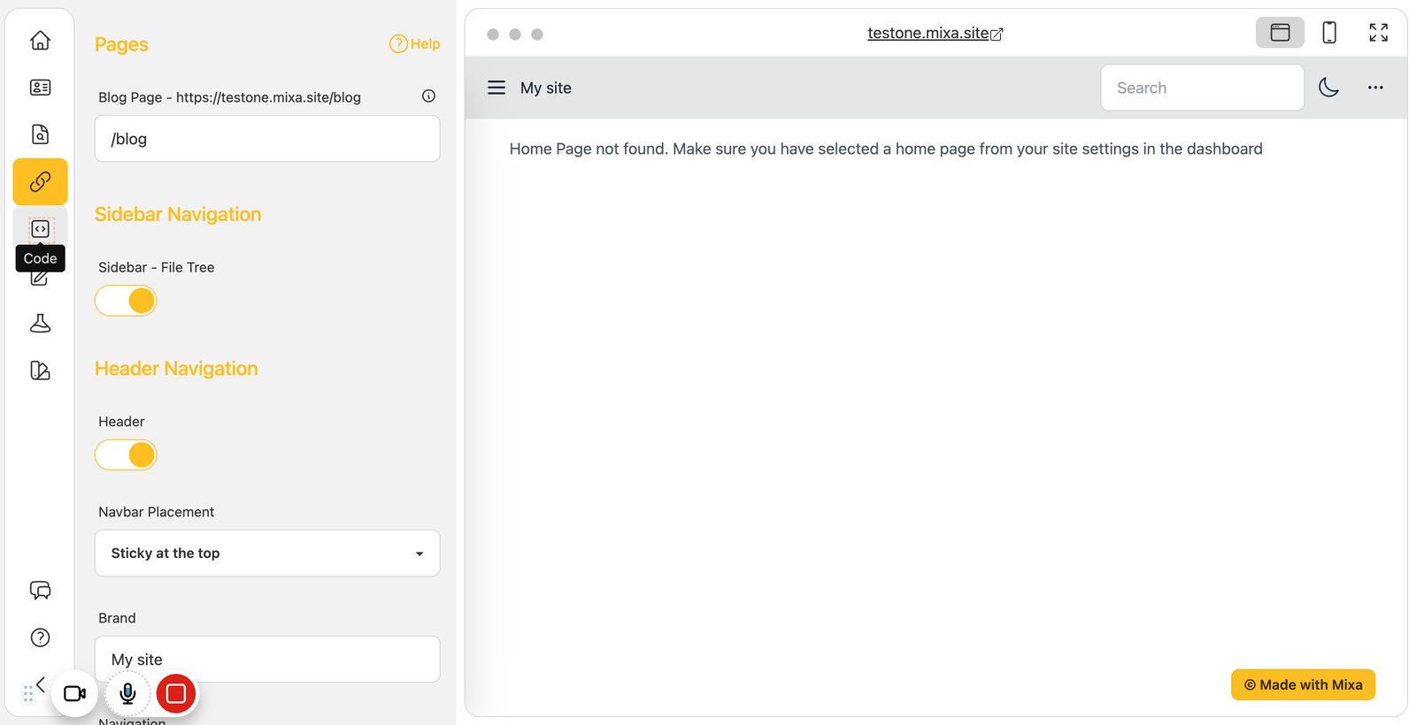Switch preview to desktop view
Image resolution: width=1416 pixels, height=725 pixels.
coord(1280,33)
